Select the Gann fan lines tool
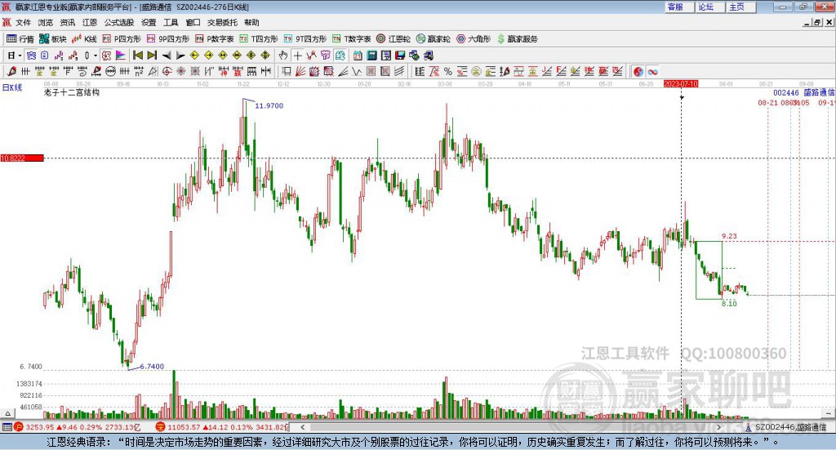 300,71
